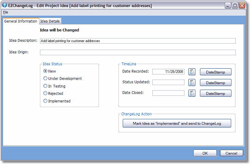Viewport: 251px width, 165px height.
Task: Choose the Implemented status option
Action: [x=45, y=101]
